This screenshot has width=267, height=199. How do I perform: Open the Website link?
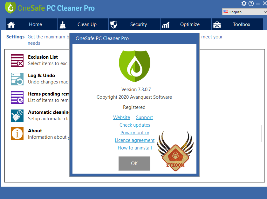pyautogui.click(x=121, y=117)
